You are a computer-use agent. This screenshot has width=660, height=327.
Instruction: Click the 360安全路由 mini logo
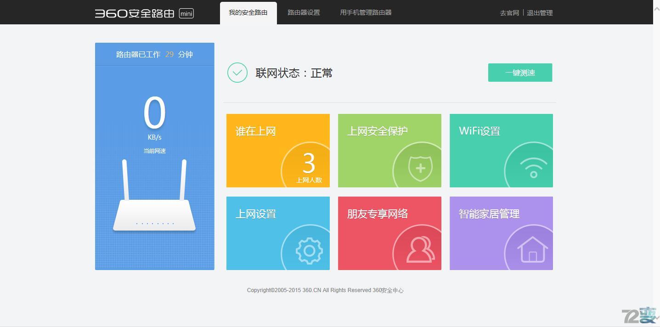[142, 13]
